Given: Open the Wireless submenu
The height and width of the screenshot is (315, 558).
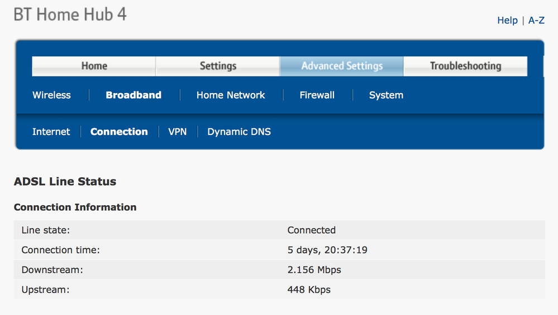Looking at the screenshot, I should click(x=51, y=95).
